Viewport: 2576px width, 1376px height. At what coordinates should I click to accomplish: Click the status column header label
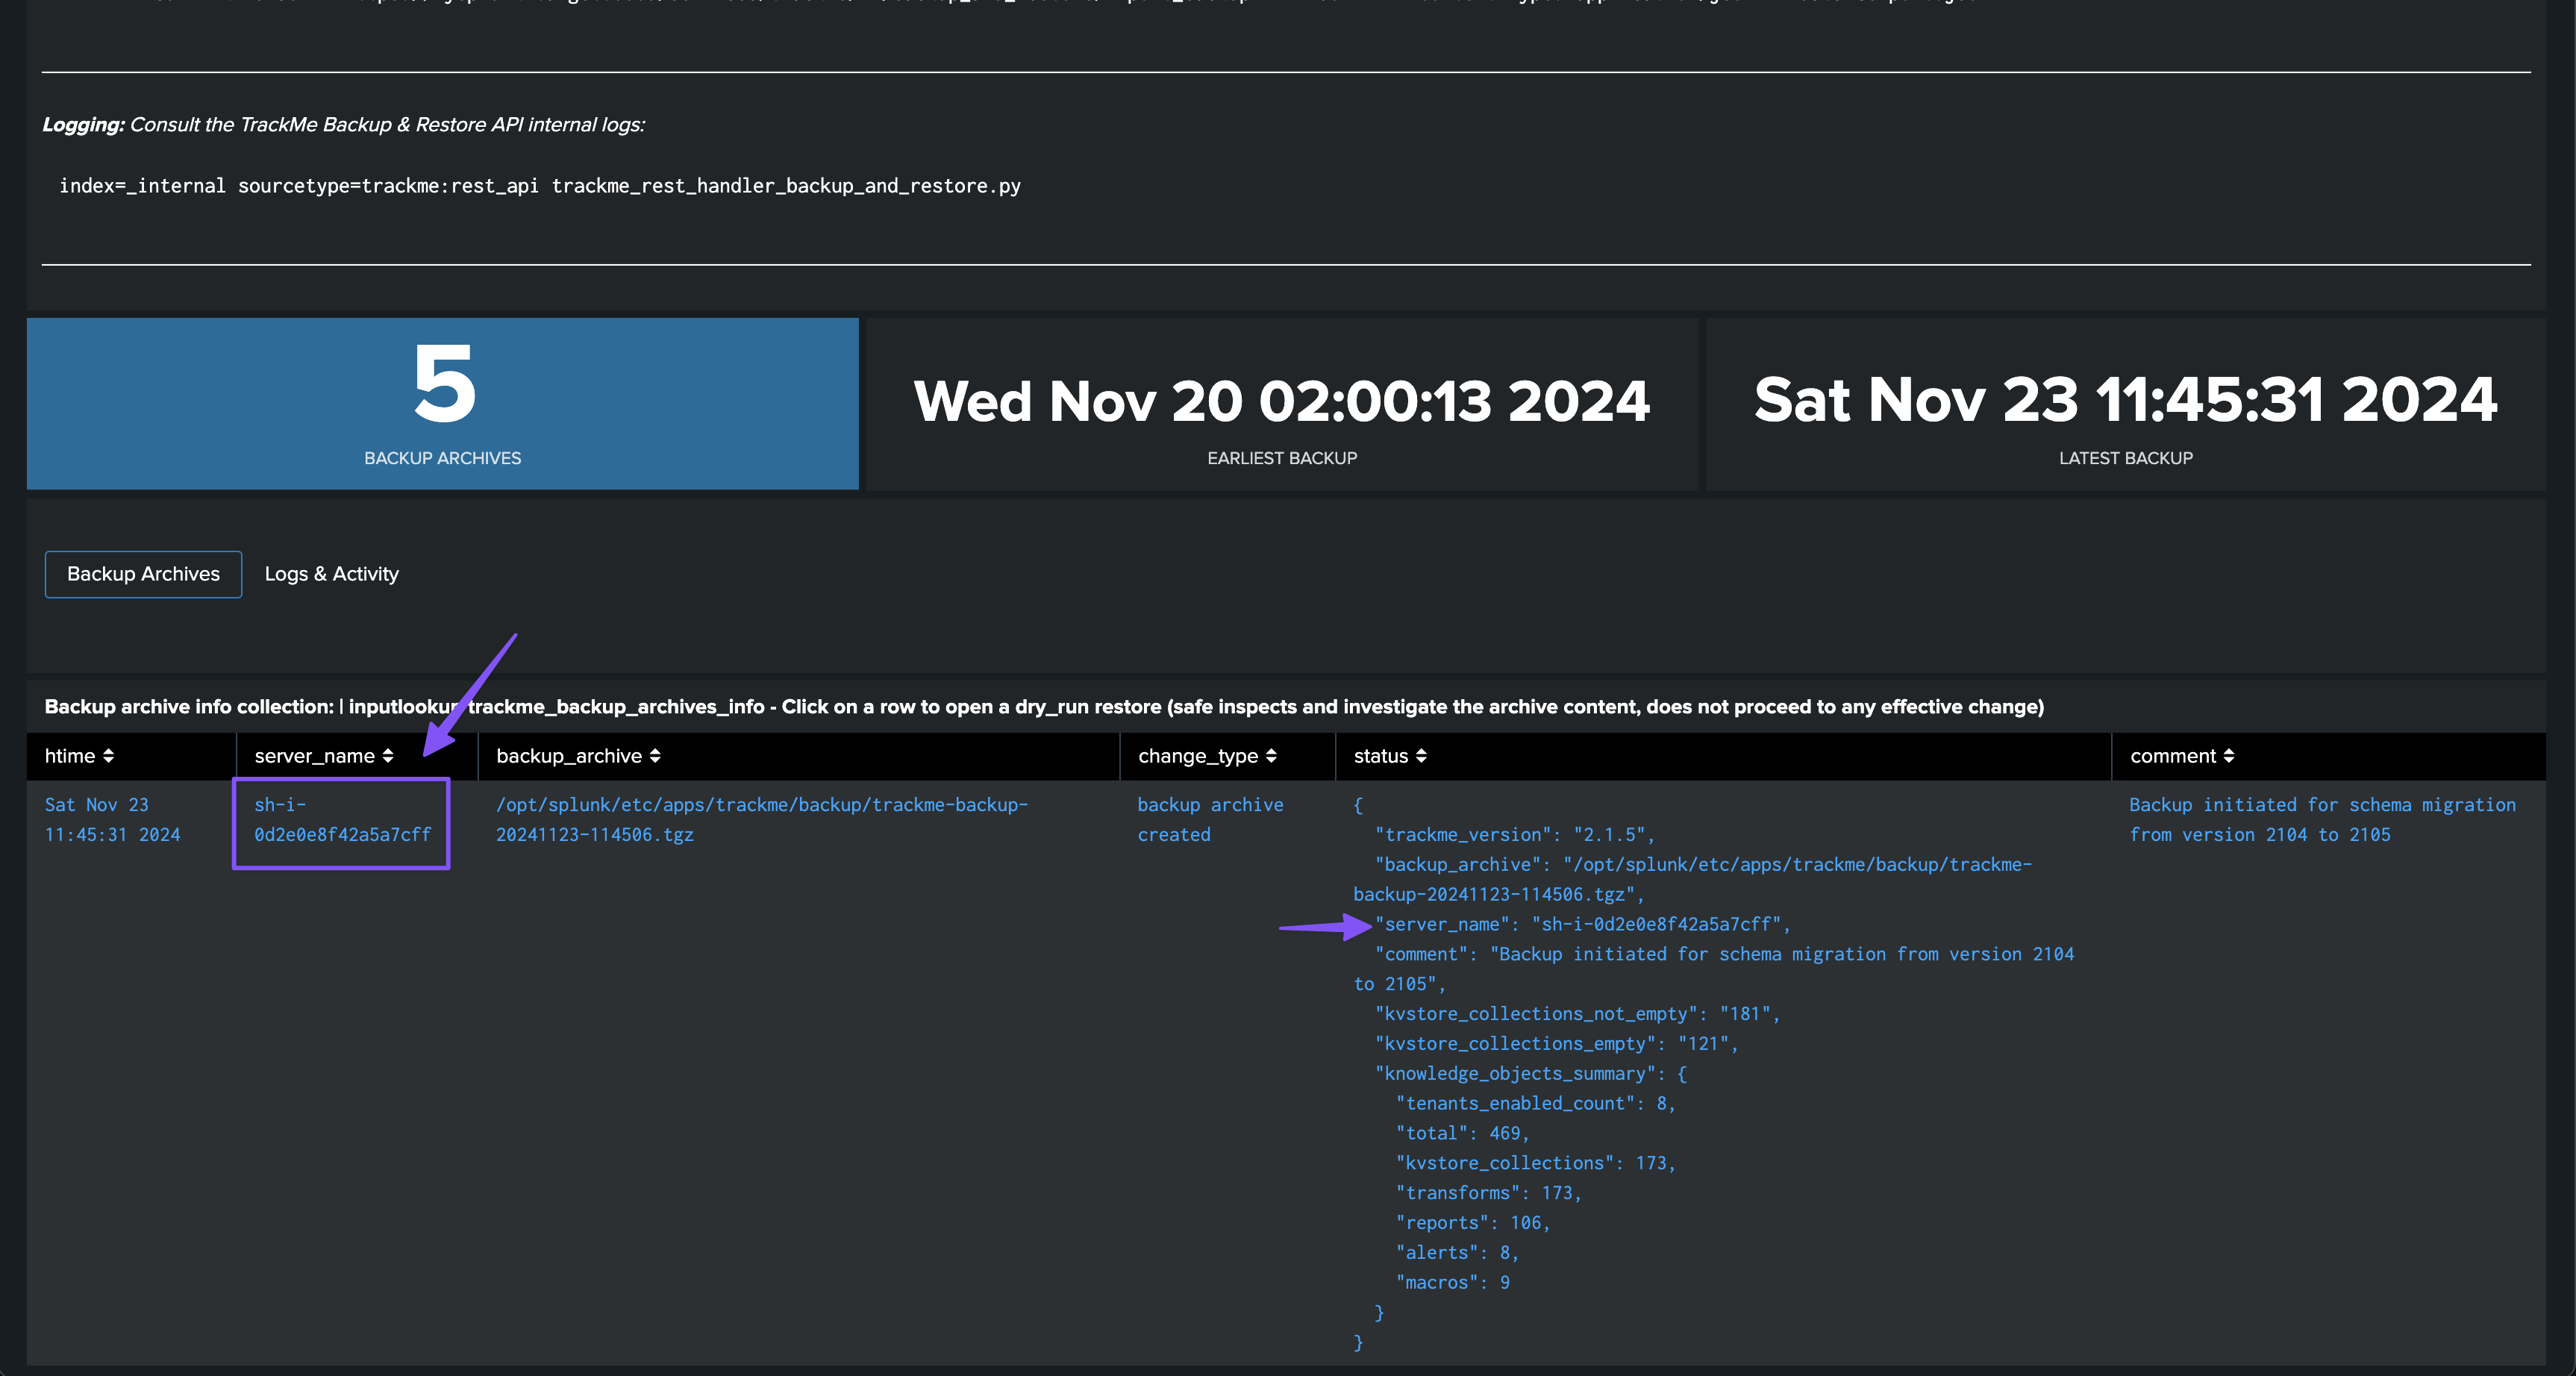(x=1381, y=756)
